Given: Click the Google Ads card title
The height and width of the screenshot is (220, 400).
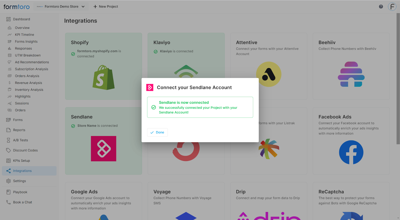Looking at the screenshot, I should [x=84, y=192].
